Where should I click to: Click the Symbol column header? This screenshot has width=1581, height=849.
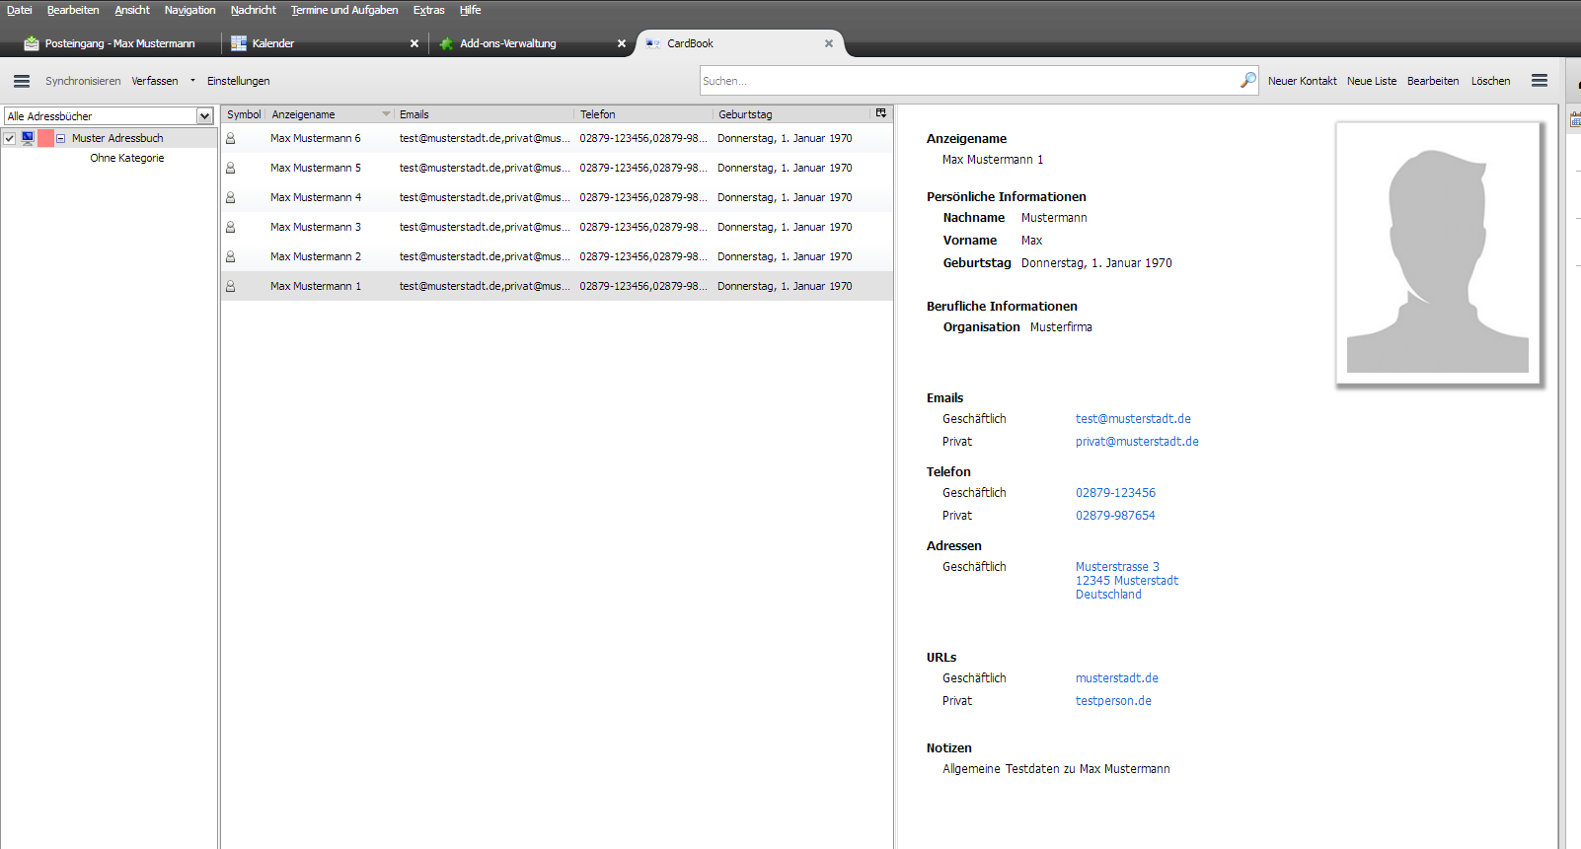point(244,114)
